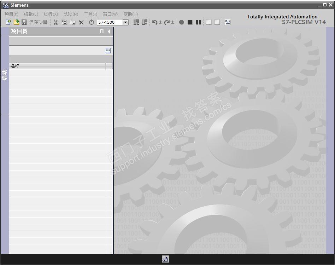This screenshot has width=335, height=265.
Task: Open the 项目(P) menu
Action: point(12,14)
